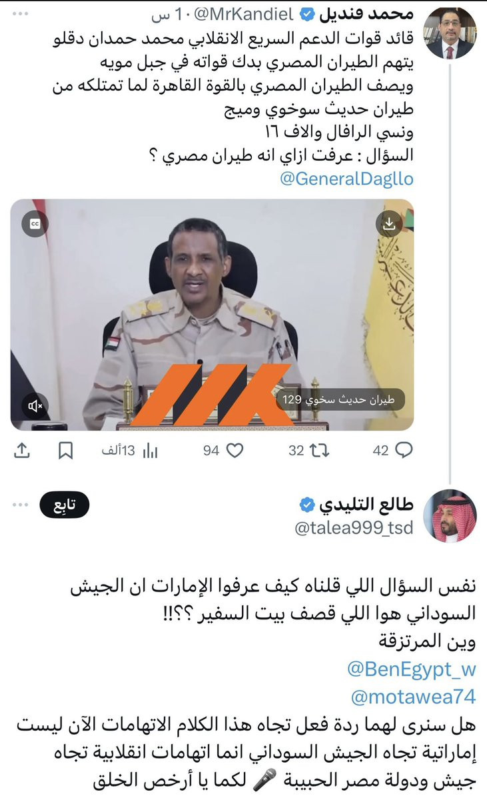Open the @GeneralDagllo mention link
Image resolution: width=487 pixels, height=800 pixels.
click(x=347, y=179)
